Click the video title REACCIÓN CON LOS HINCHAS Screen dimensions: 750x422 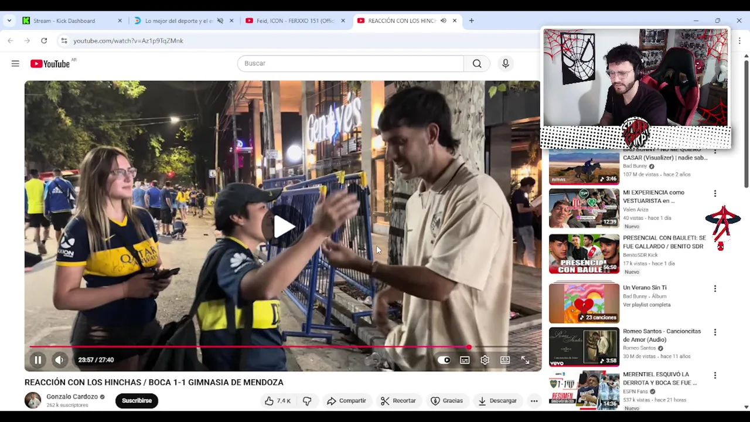pos(154,382)
